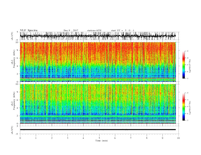Click the "station=ATH" header label
Viewport: 201px width, 155px height.
pos(94,30)
